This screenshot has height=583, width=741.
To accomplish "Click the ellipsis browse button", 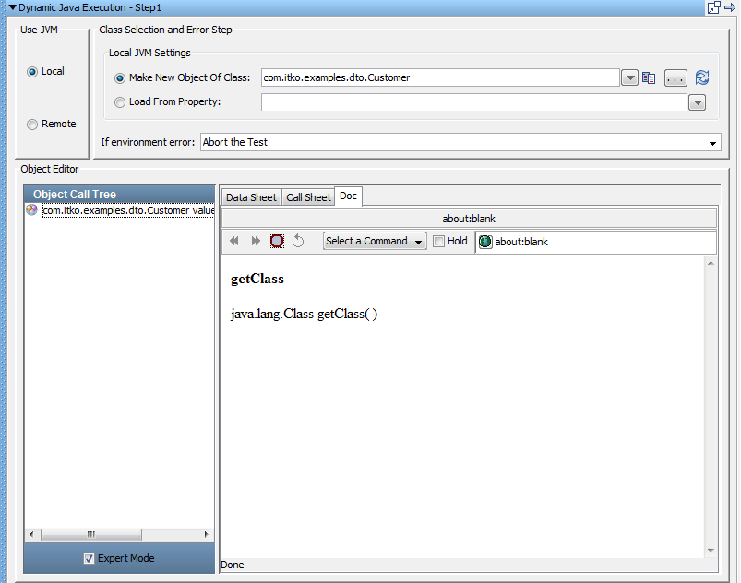I will pyautogui.click(x=675, y=78).
